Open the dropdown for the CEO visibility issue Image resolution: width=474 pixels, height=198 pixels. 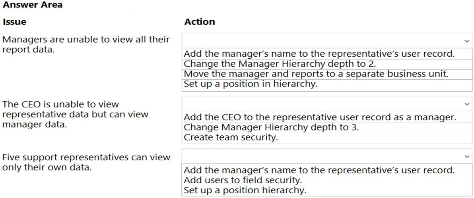pyautogui.click(x=326, y=104)
